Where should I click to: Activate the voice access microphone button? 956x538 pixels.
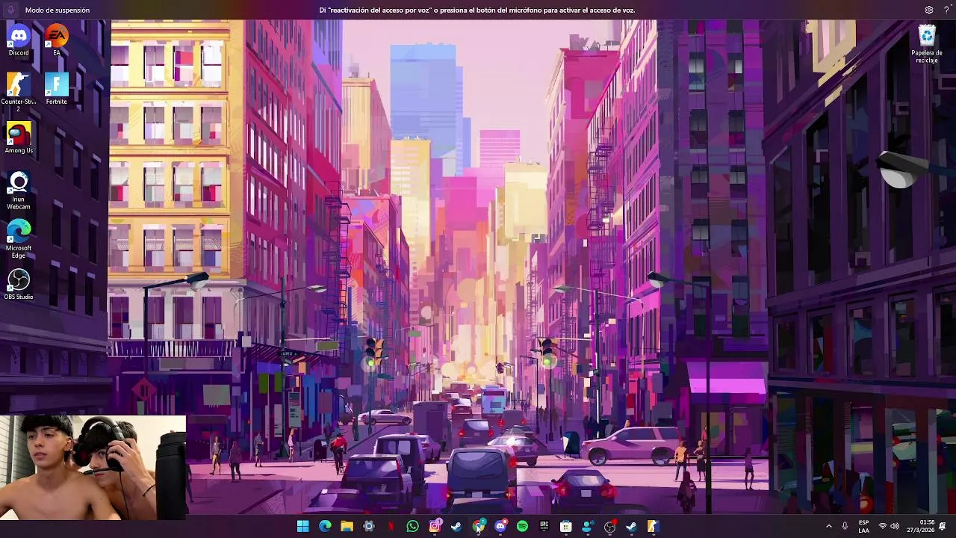[10, 10]
